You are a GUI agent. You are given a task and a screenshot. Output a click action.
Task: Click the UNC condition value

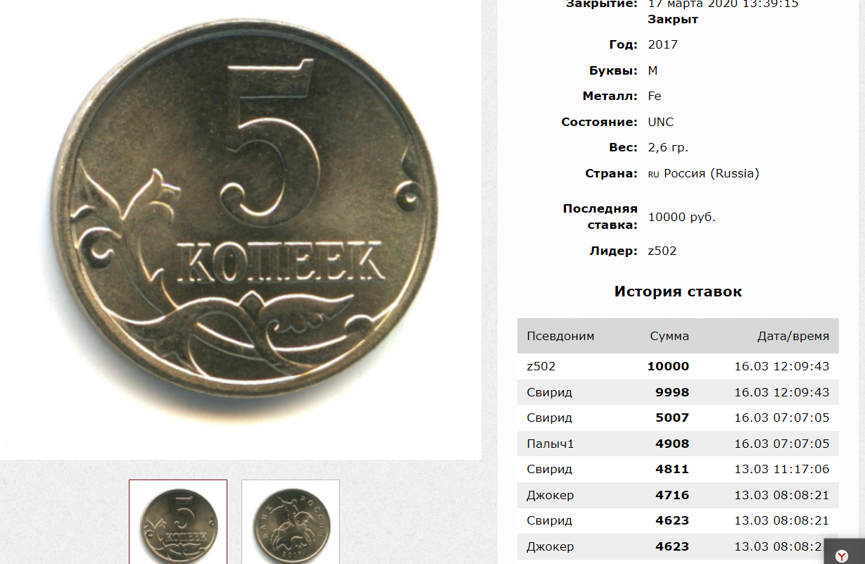coord(661,122)
